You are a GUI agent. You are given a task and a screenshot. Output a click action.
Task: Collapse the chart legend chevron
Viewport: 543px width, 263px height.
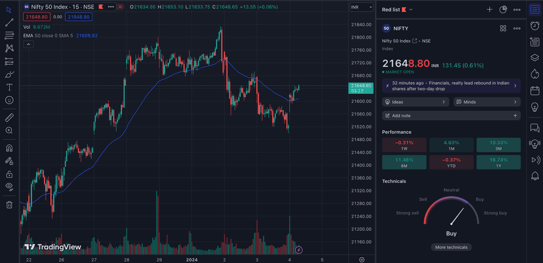click(x=28, y=44)
